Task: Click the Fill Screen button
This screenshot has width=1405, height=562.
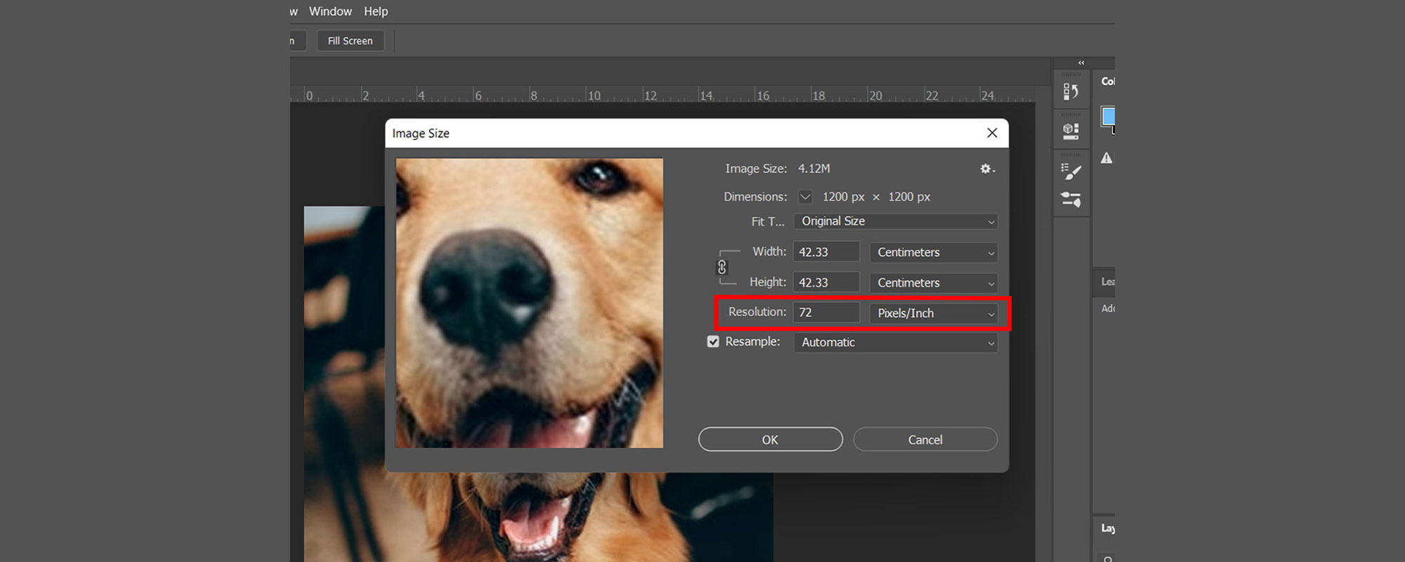Action: pos(350,41)
